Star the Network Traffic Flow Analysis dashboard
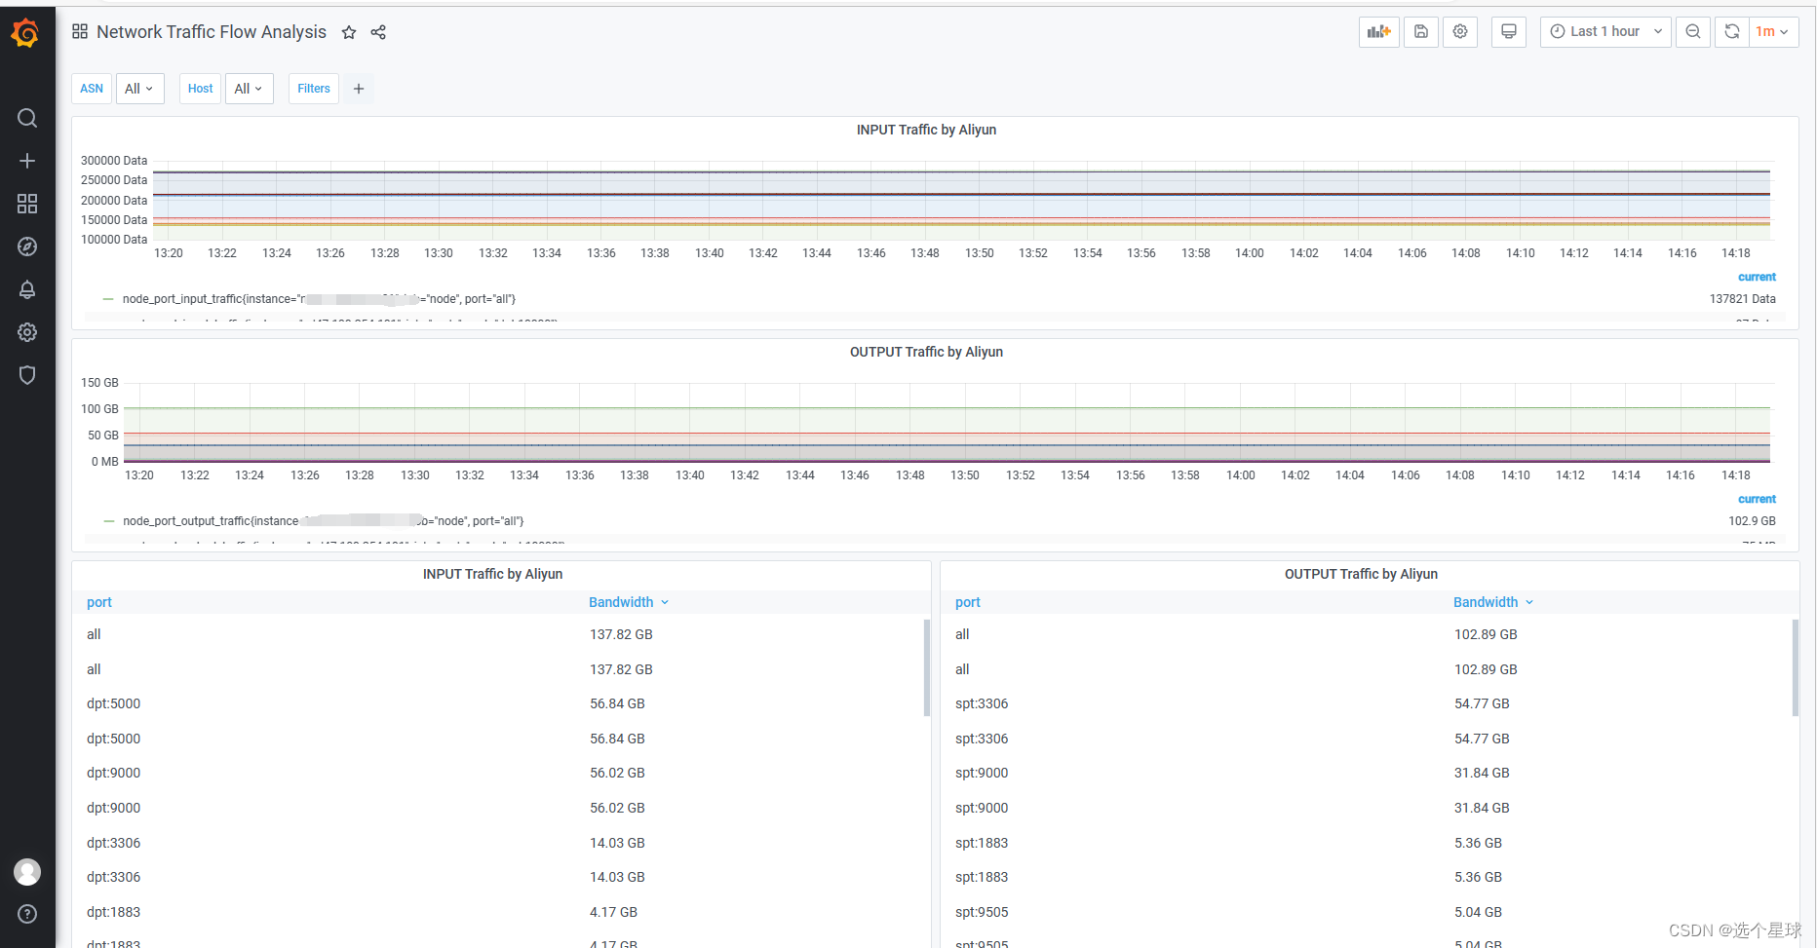 pyautogui.click(x=349, y=32)
